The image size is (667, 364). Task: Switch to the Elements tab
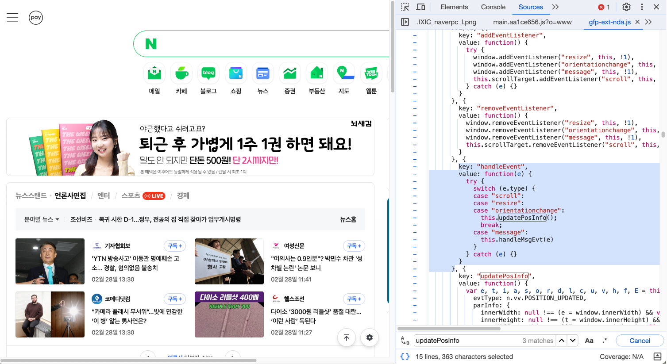pos(454,7)
